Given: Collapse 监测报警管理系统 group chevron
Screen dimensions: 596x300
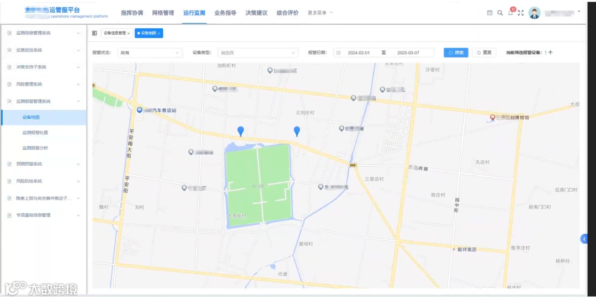Looking at the screenshot, I should (x=78, y=101).
